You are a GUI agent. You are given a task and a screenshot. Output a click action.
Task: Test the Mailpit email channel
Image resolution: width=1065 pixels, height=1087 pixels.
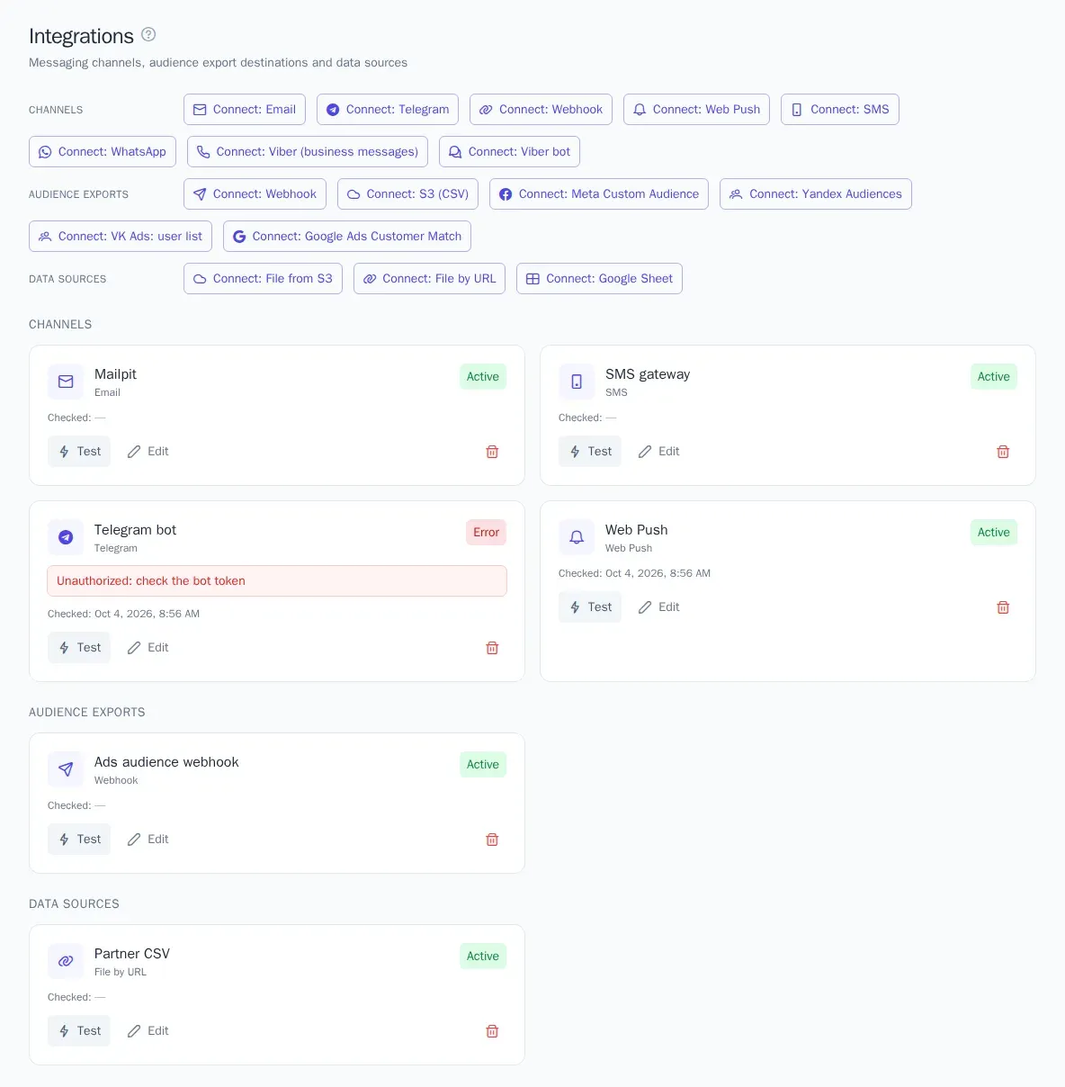[79, 452]
